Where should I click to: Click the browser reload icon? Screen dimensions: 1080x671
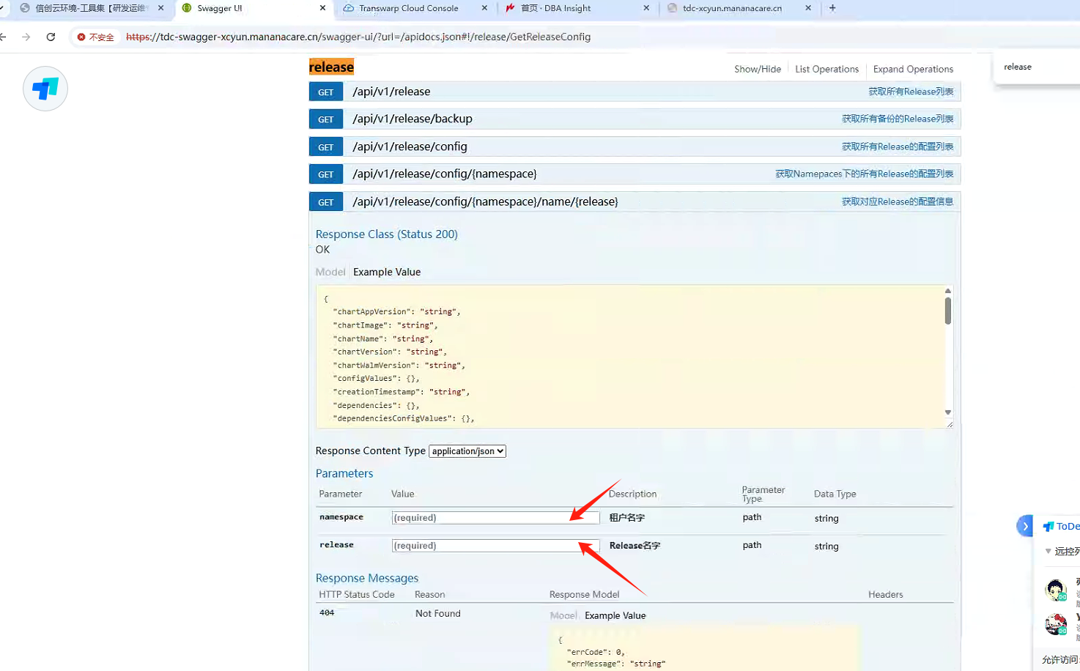[x=51, y=37]
